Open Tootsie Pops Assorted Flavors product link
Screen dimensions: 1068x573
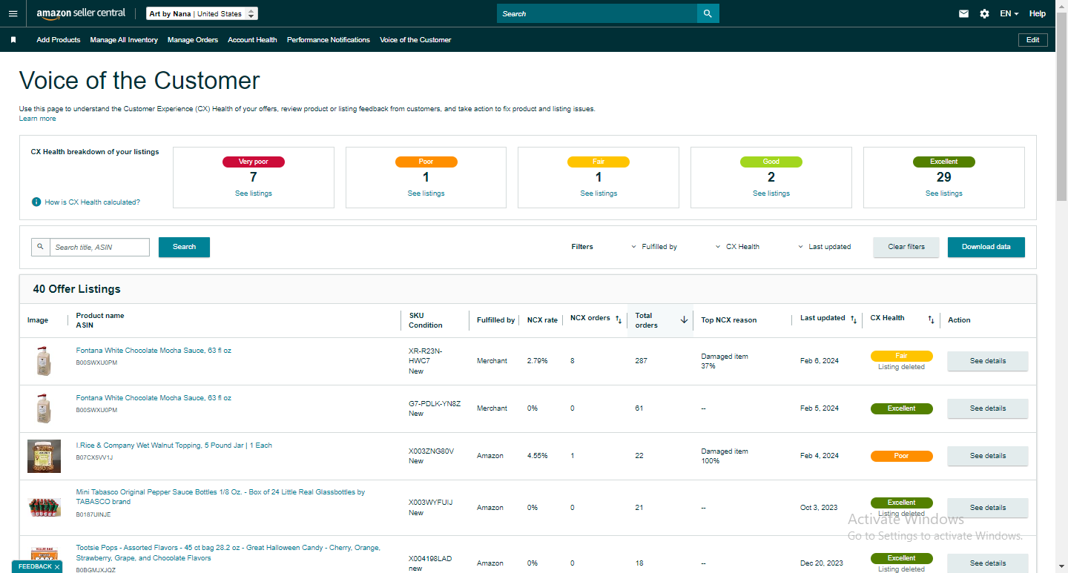[228, 553]
